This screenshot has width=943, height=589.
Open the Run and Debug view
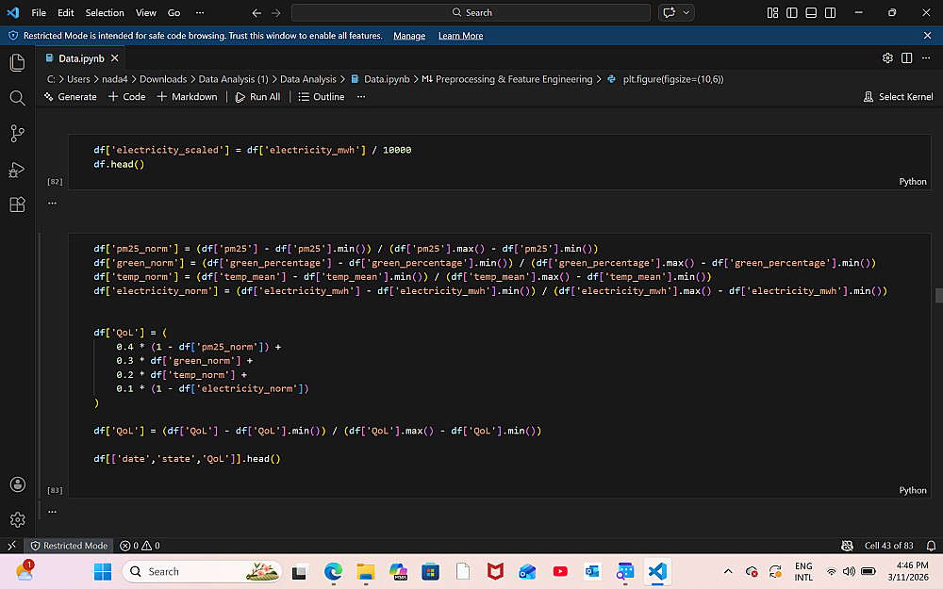[x=17, y=170]
